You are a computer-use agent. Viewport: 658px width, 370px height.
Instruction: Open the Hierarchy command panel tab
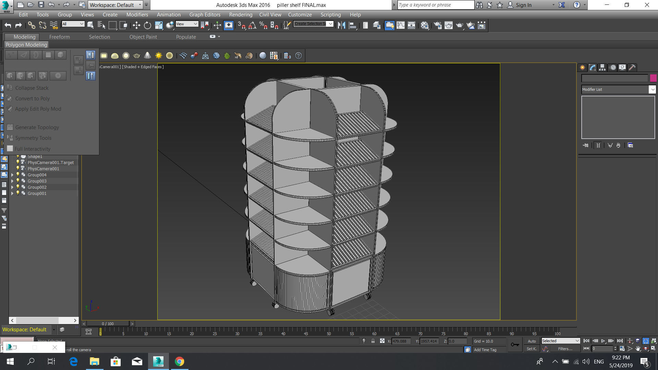pyautogui.click(x=602, y=67)
